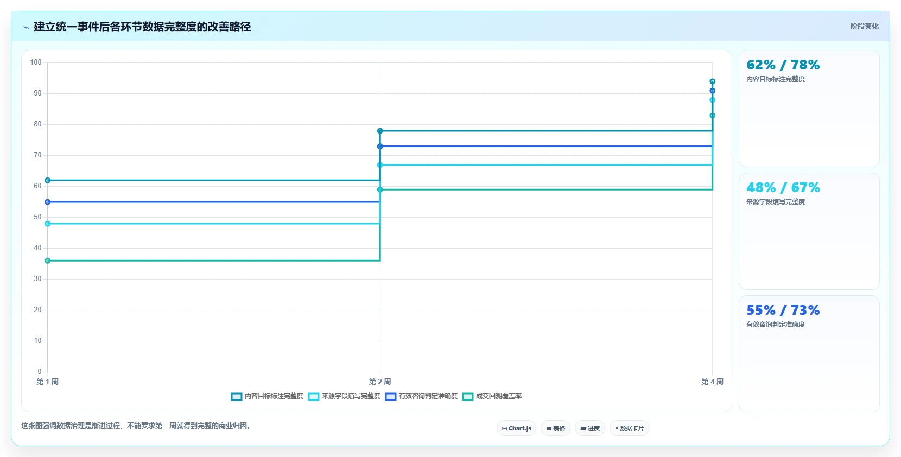Click the 55% / 73% card value

click(x=783, y=310)
